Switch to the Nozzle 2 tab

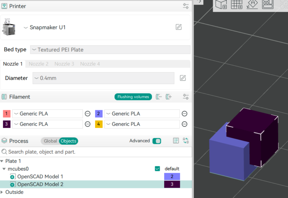[x=39, y=64]
